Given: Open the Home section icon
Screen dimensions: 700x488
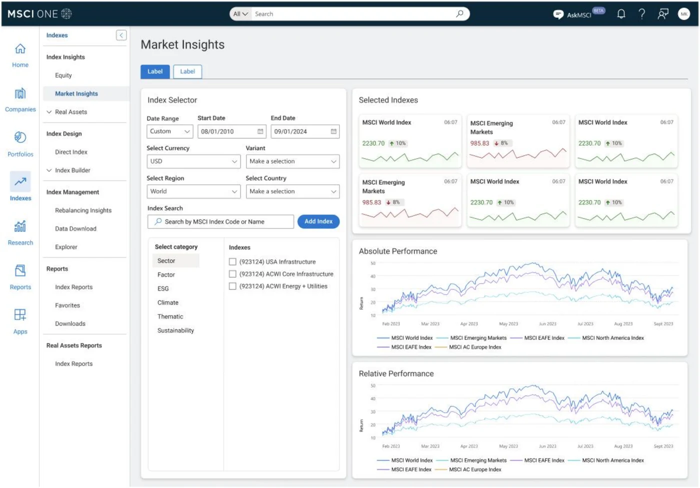Looking at the screenshot, I should (20, 49).
